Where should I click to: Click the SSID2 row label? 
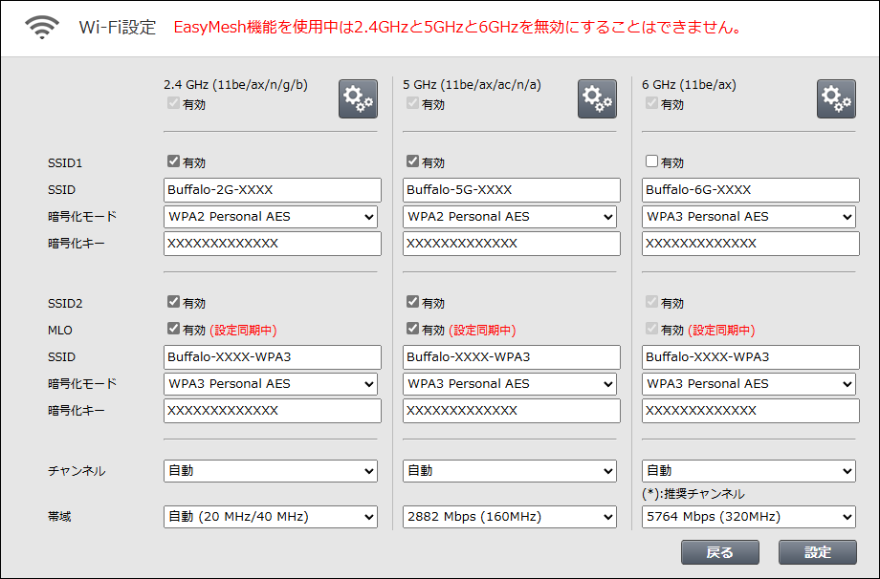(65, 303)
